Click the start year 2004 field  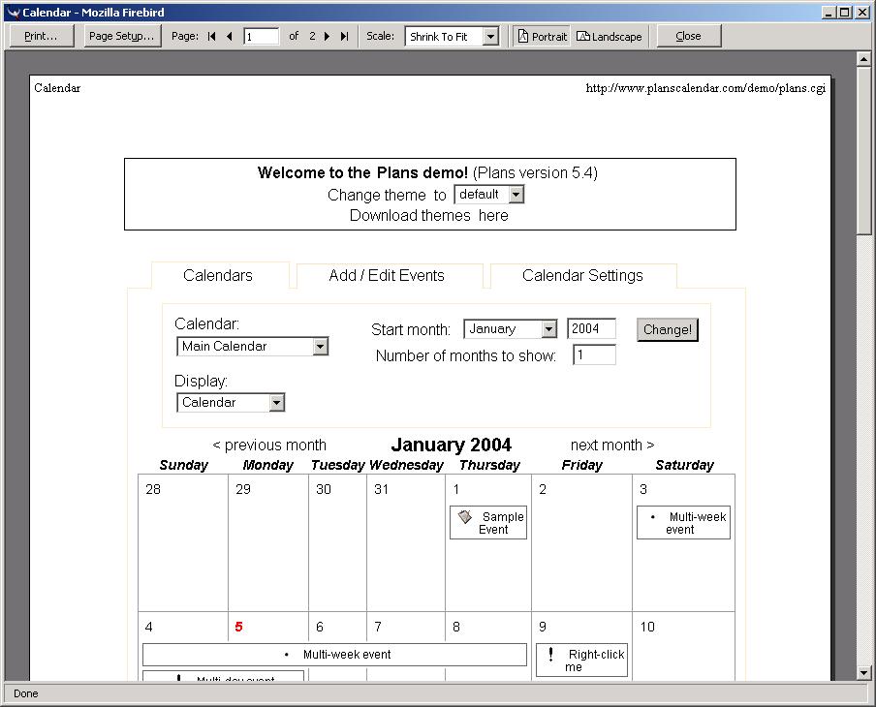[x=592, y=328]
